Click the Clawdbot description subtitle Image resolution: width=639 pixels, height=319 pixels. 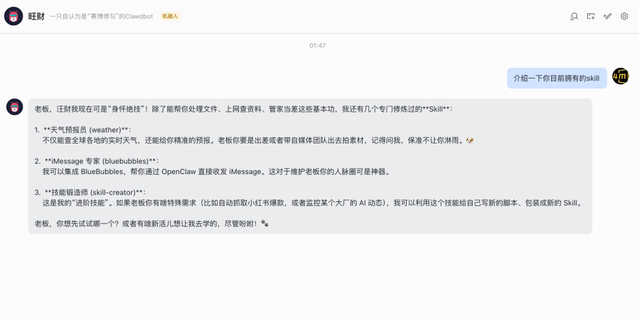click(101, 16)
